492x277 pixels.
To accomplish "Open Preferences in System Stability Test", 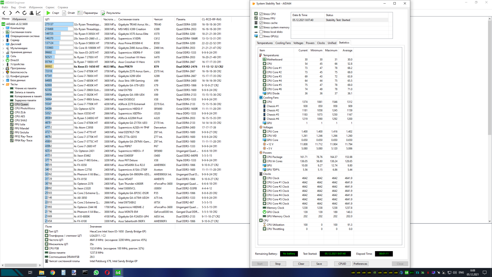I will click(360, 264).
